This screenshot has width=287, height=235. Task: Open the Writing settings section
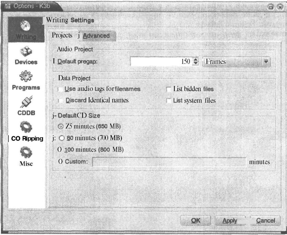26,30
